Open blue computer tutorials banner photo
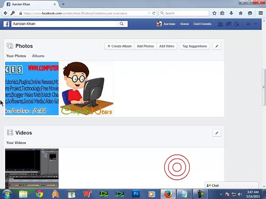Screen dimensions: 266x199 click(x=32, y=88)
